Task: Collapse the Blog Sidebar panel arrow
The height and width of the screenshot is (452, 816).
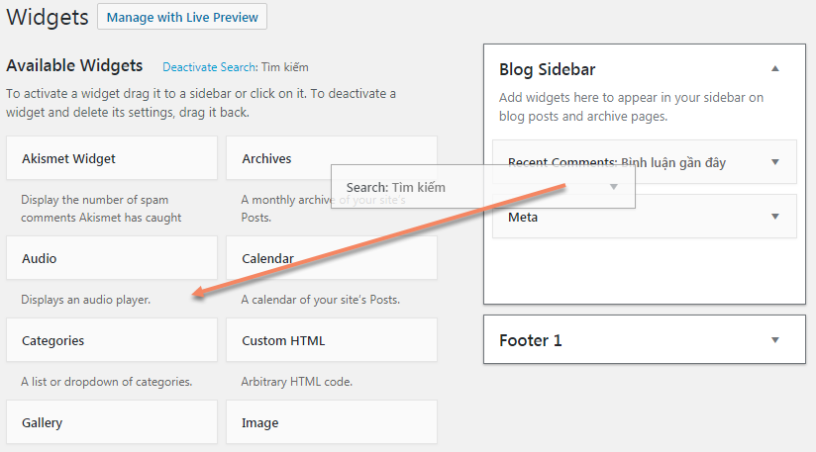Action: [x=774, y=69]
